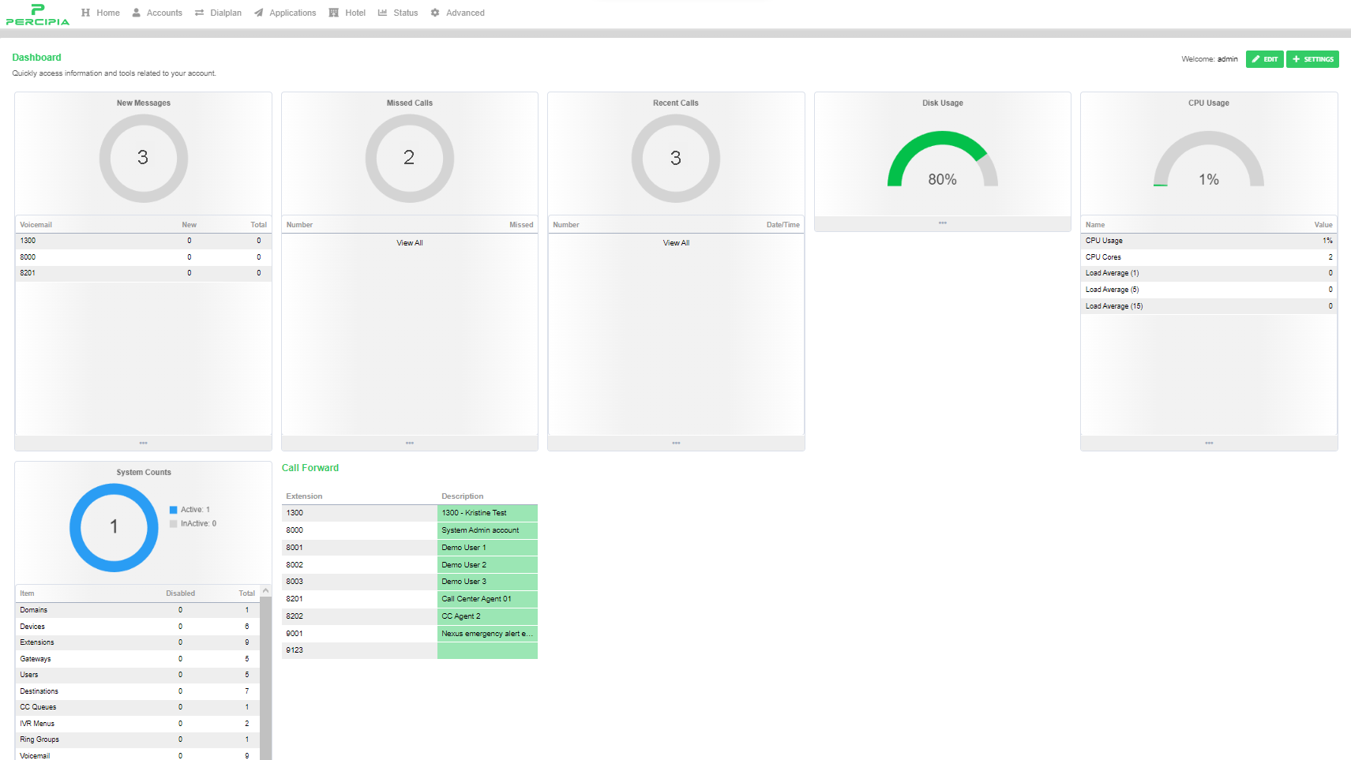Toggle sorting on the Disabled column header
The height and width of the screenshot is (760, 1351).
pos(180,593)
